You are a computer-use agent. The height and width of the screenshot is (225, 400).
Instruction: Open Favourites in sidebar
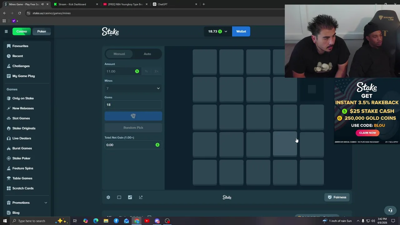click(x=27, y=46)
